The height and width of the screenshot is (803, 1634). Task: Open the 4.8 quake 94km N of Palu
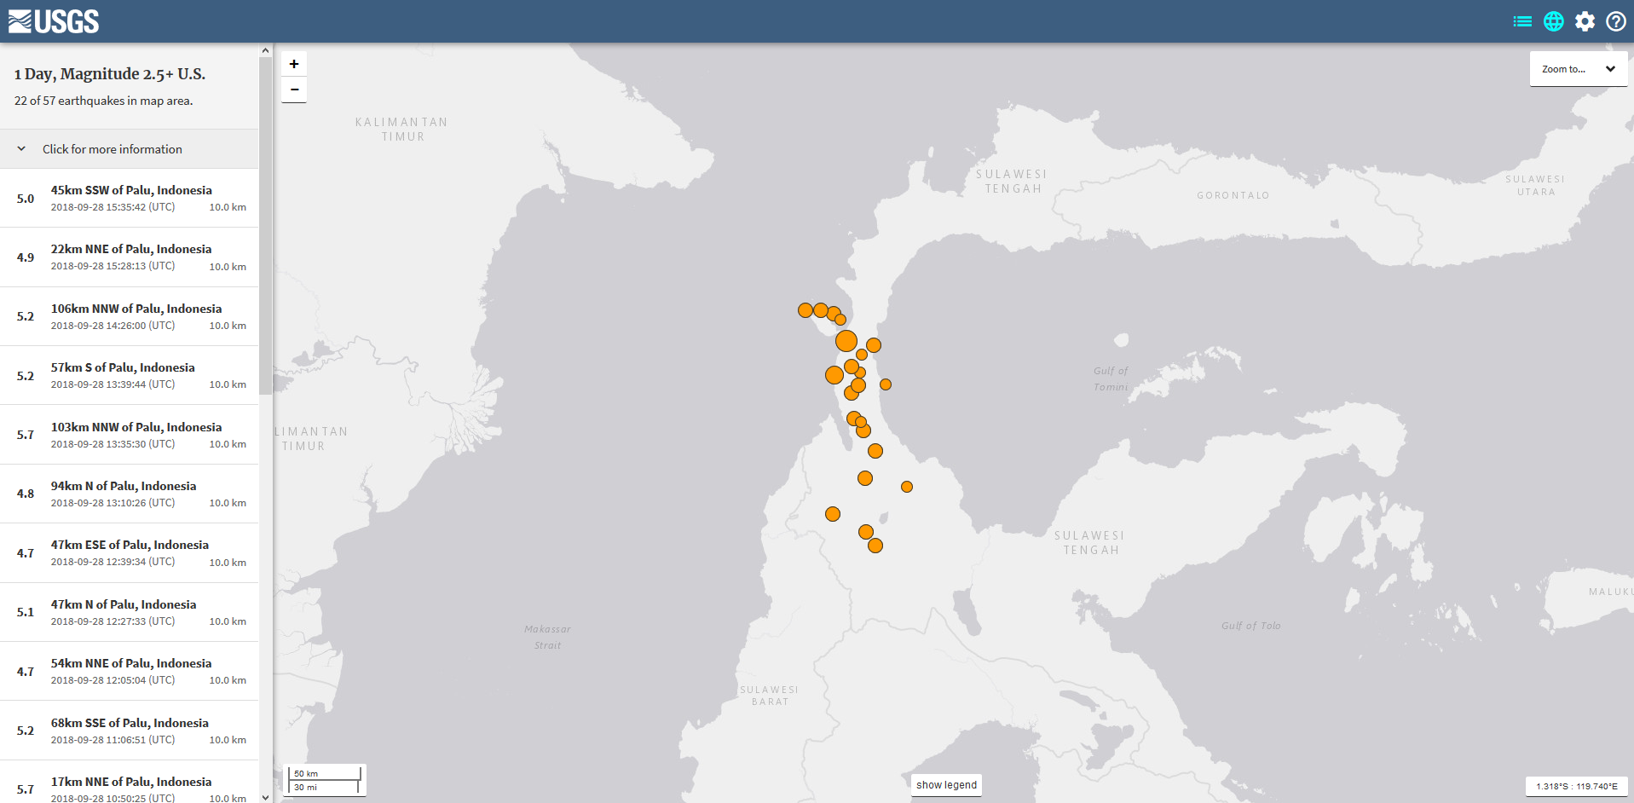pos(130,494)
